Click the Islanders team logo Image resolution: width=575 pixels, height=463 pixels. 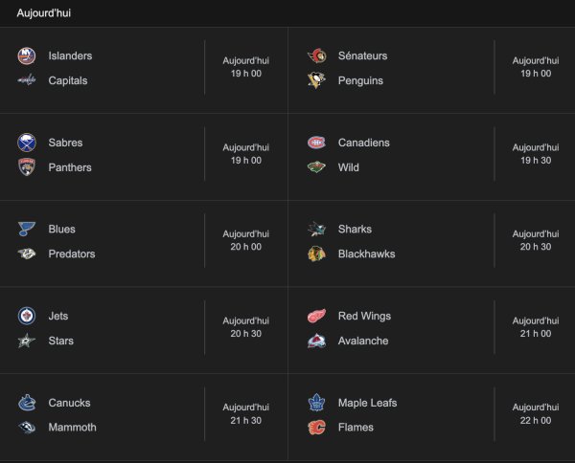[x=27, y=56]
